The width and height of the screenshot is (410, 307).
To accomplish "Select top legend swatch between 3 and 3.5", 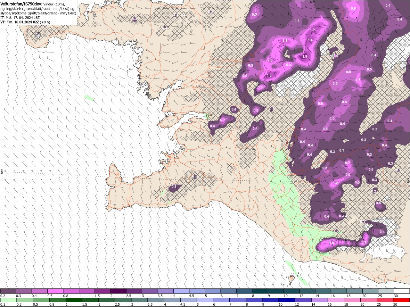I will pyautogui.click(x=150, y=291).
